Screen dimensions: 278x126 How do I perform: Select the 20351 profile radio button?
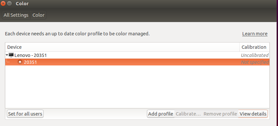[x=20, y=62]
